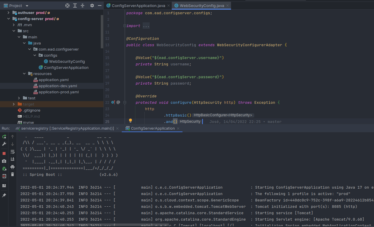Click the application.yaml YML icon
Viewport: 374px width, 227px height.
click(35, 80)
